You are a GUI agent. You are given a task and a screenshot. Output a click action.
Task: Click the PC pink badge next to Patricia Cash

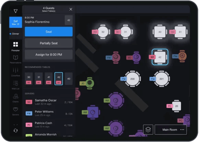pos(29,125)
